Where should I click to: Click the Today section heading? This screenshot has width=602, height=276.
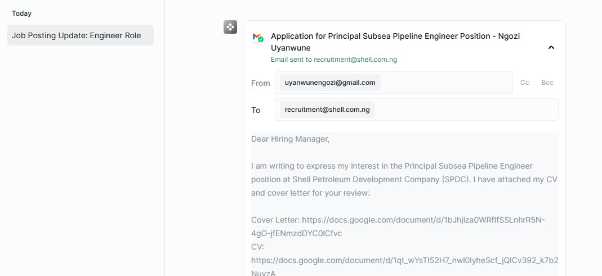pyautogui.click(x=21, y=13)
